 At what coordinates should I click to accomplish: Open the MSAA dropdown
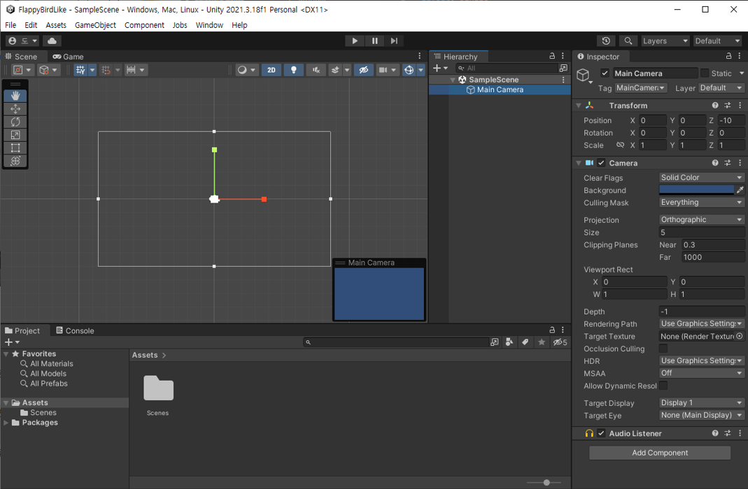[701, 373]
